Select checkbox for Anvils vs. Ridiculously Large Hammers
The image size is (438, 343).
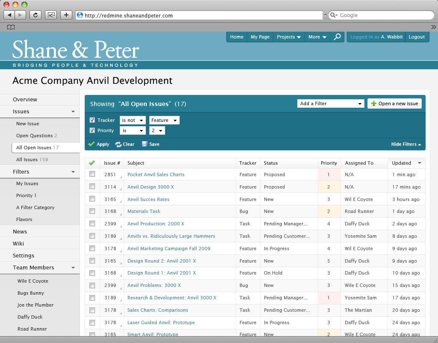(x=92, y=236)
